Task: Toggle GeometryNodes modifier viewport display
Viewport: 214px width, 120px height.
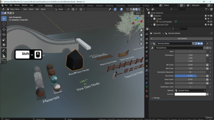Action: click(199, 44)
